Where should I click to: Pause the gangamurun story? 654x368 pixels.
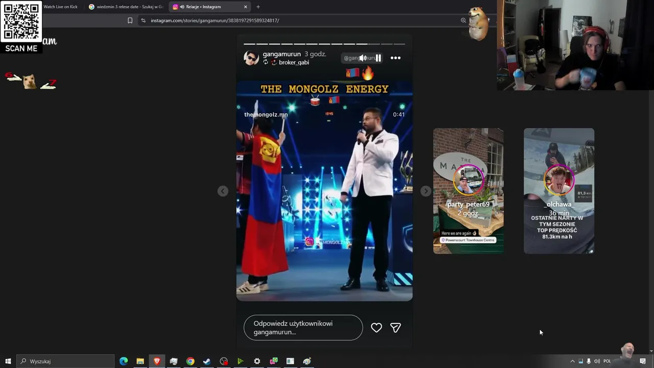379,58
